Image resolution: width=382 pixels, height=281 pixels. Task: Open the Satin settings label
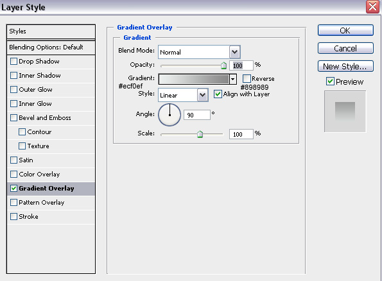[x=26, y=160]
